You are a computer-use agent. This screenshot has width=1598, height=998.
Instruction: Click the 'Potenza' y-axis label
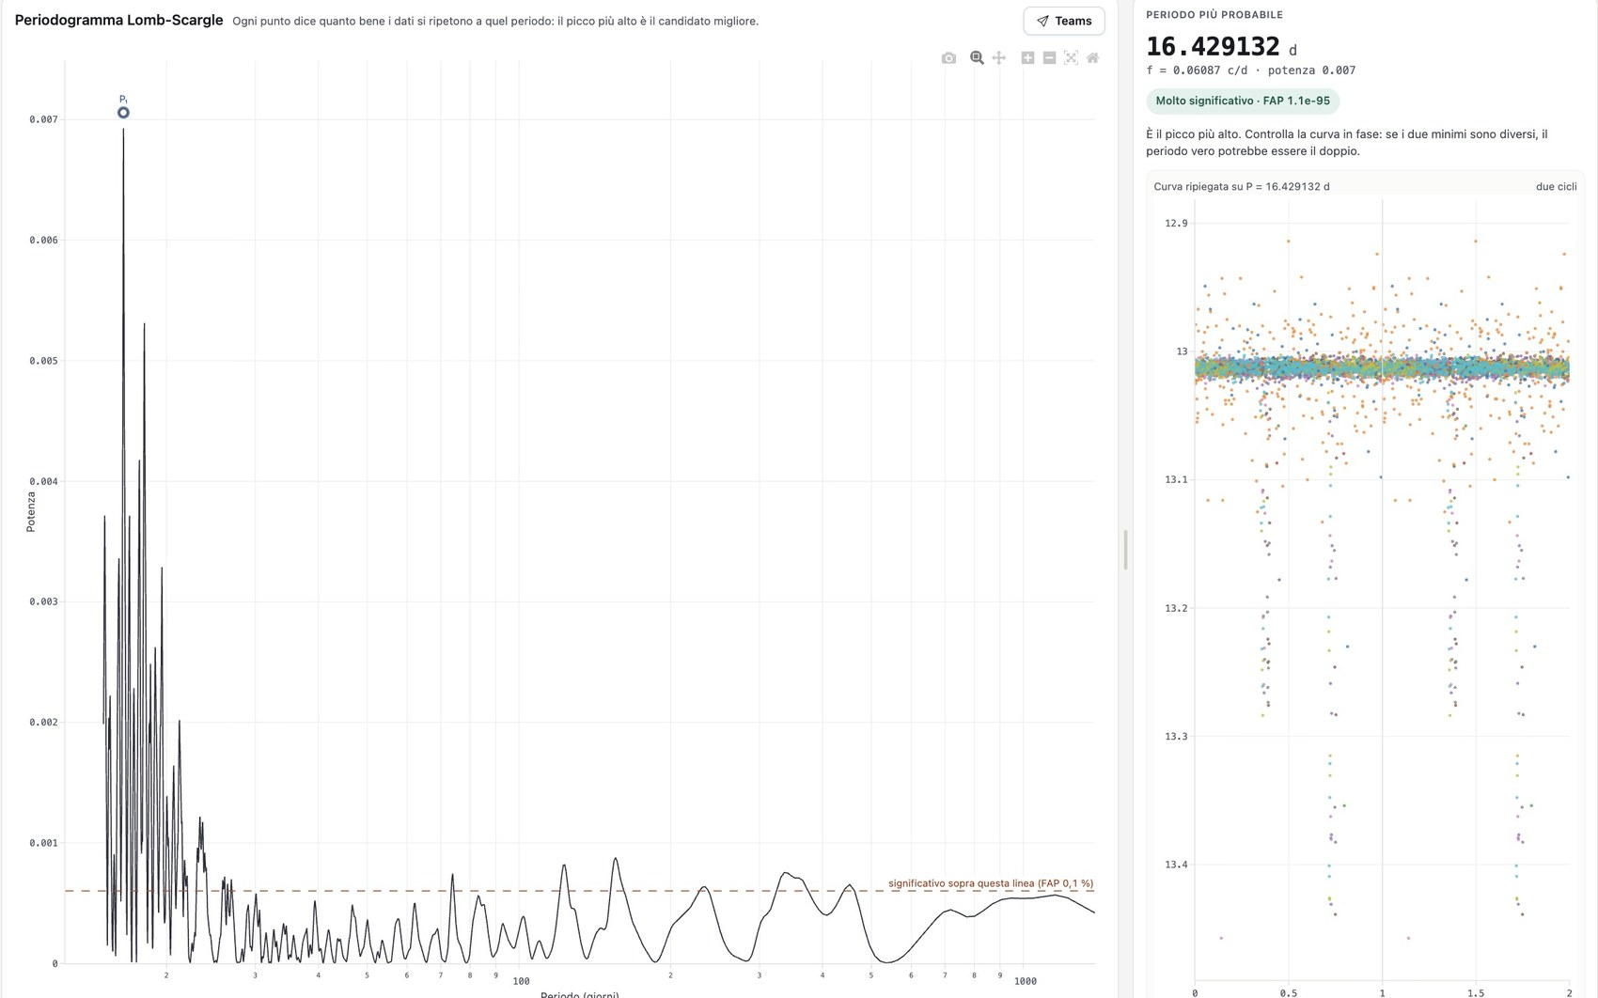pyautogui.click(x=30, y=512)
